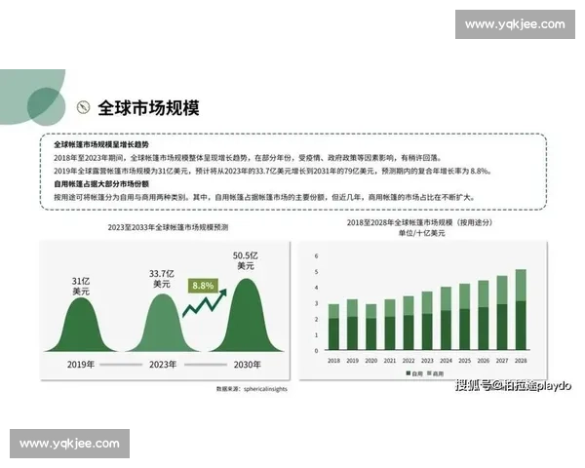Click the 2019年 timeline label

(x=81, y=365)
